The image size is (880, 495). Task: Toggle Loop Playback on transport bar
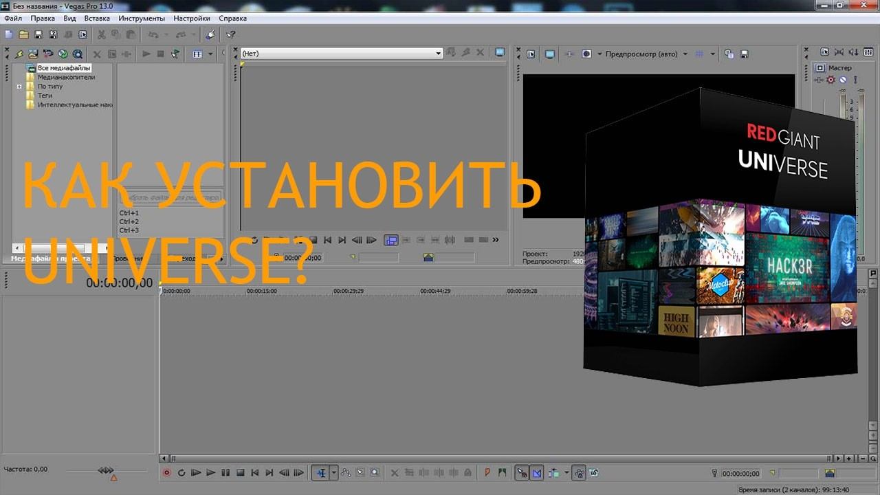[x=181, y=472]
